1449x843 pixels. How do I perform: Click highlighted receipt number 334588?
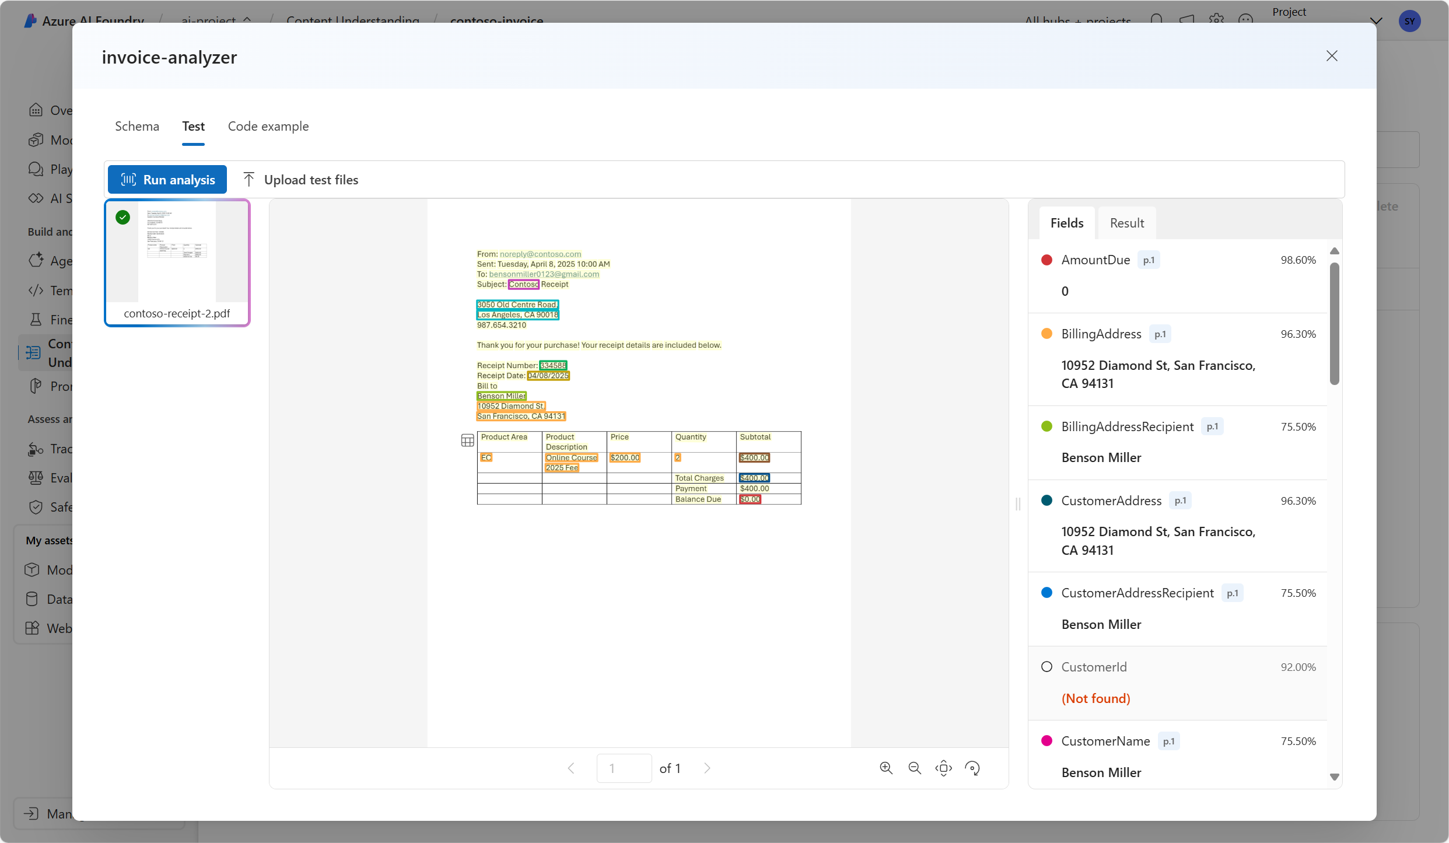click(x=552, y=366)
